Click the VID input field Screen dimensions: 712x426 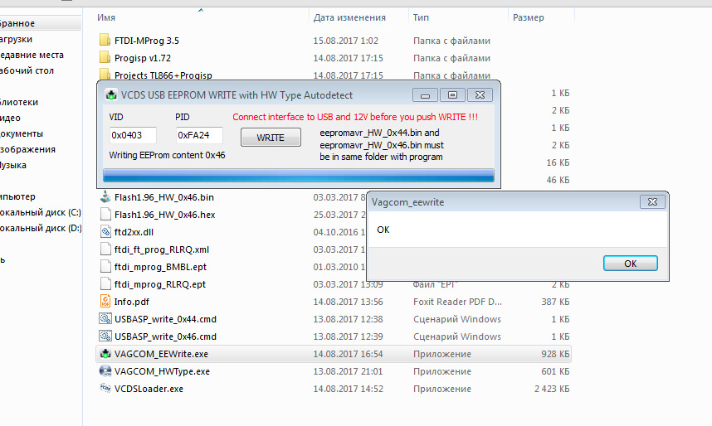point(133,135)
